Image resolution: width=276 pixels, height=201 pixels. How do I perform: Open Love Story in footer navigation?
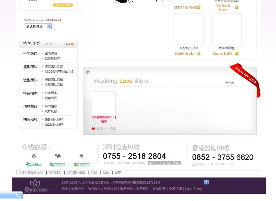[193, 189]
